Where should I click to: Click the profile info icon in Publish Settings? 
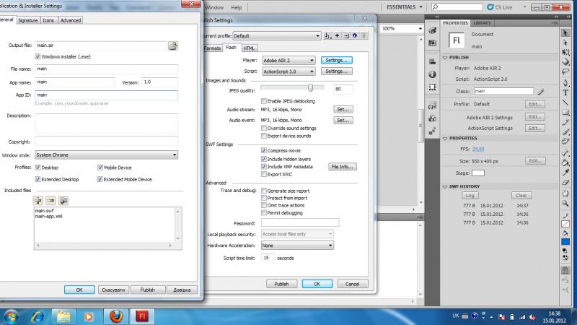click(355, 35)
